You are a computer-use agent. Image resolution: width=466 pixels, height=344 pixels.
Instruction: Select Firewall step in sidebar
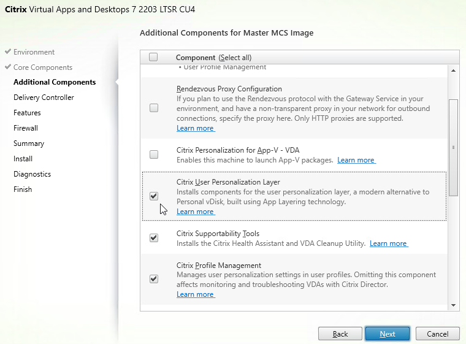[26, 128]
